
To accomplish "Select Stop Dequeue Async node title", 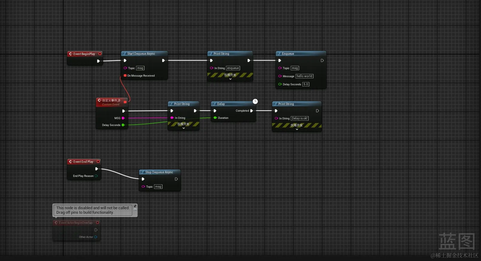I will [159, 172].
